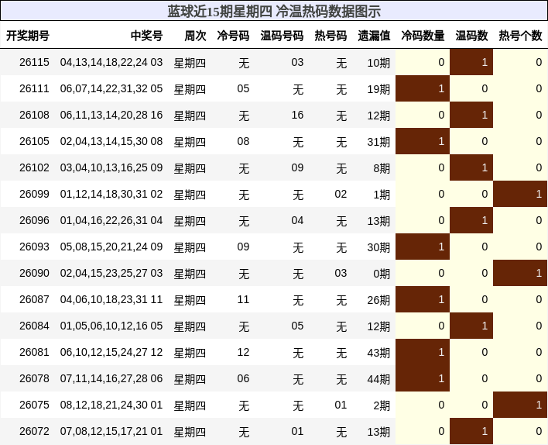548x445 pixels.
Task: Select the 遗漏值 column header
Action: click(374, 36)
